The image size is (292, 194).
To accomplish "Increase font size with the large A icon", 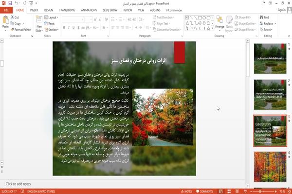I will point(95,19).
